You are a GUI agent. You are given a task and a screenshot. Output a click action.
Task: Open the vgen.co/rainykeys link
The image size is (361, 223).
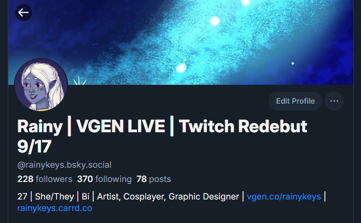point(284,196)
